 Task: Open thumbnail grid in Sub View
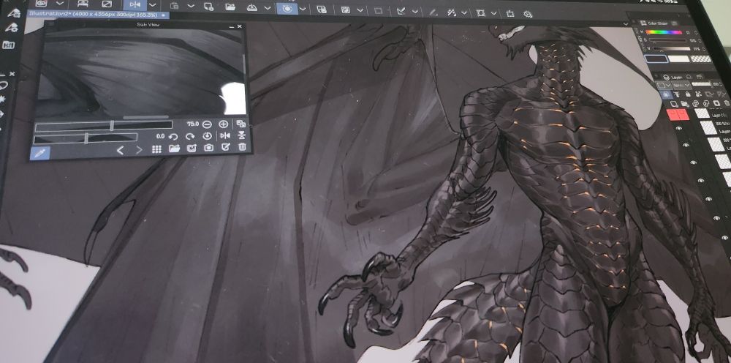pos(156,149)
